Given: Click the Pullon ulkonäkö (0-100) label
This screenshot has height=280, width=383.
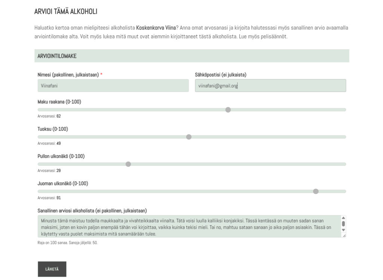Looking at the screenshot, I should [x=61, y=156].
